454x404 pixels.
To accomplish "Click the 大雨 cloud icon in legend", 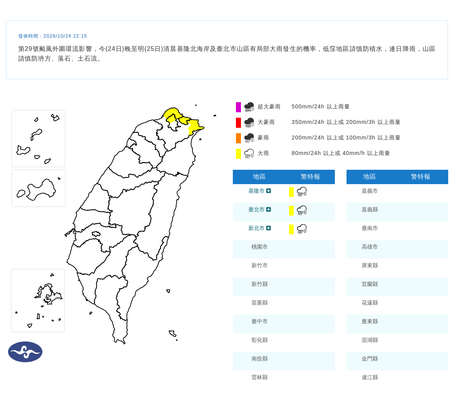I will [249, 153].
